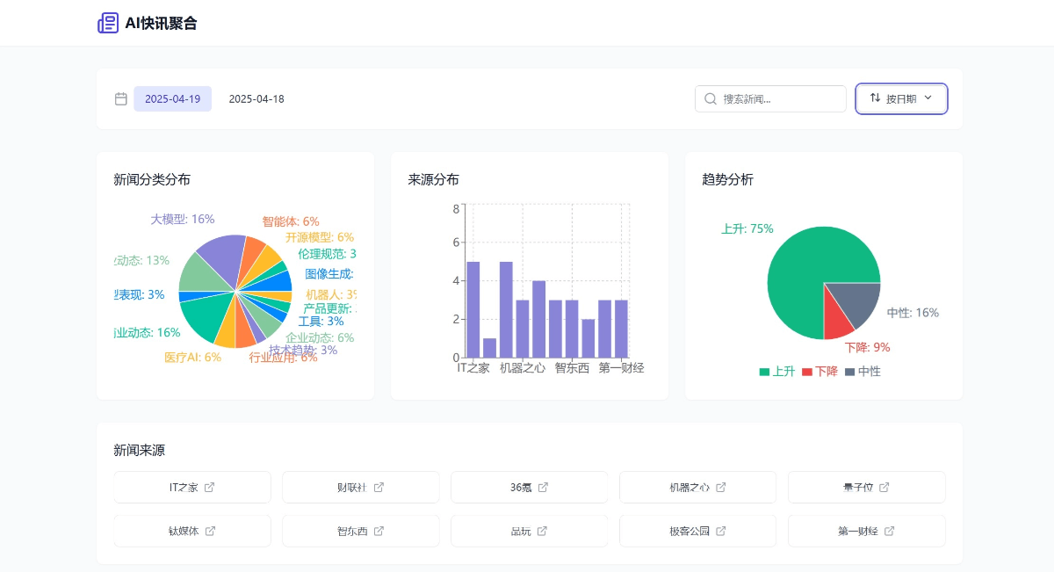Open the 钛媒体 source link
Viewport: 1054px width, 572px height.
pos(192,531)
